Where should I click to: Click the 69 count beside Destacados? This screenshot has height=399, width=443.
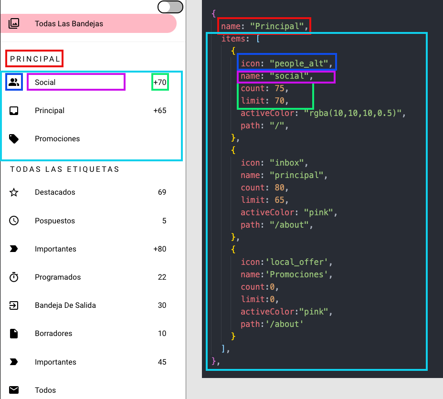click(x=162, y=192)
